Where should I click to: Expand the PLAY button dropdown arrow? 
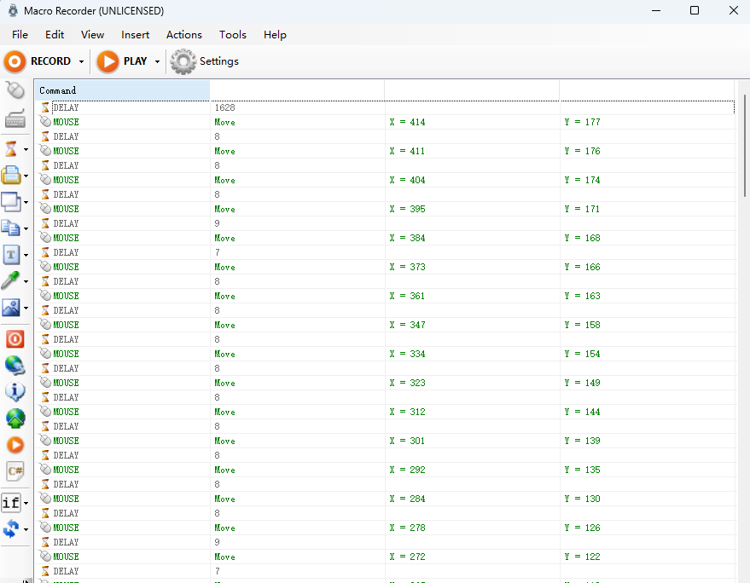pyautogui.click(x=157, y=61)
